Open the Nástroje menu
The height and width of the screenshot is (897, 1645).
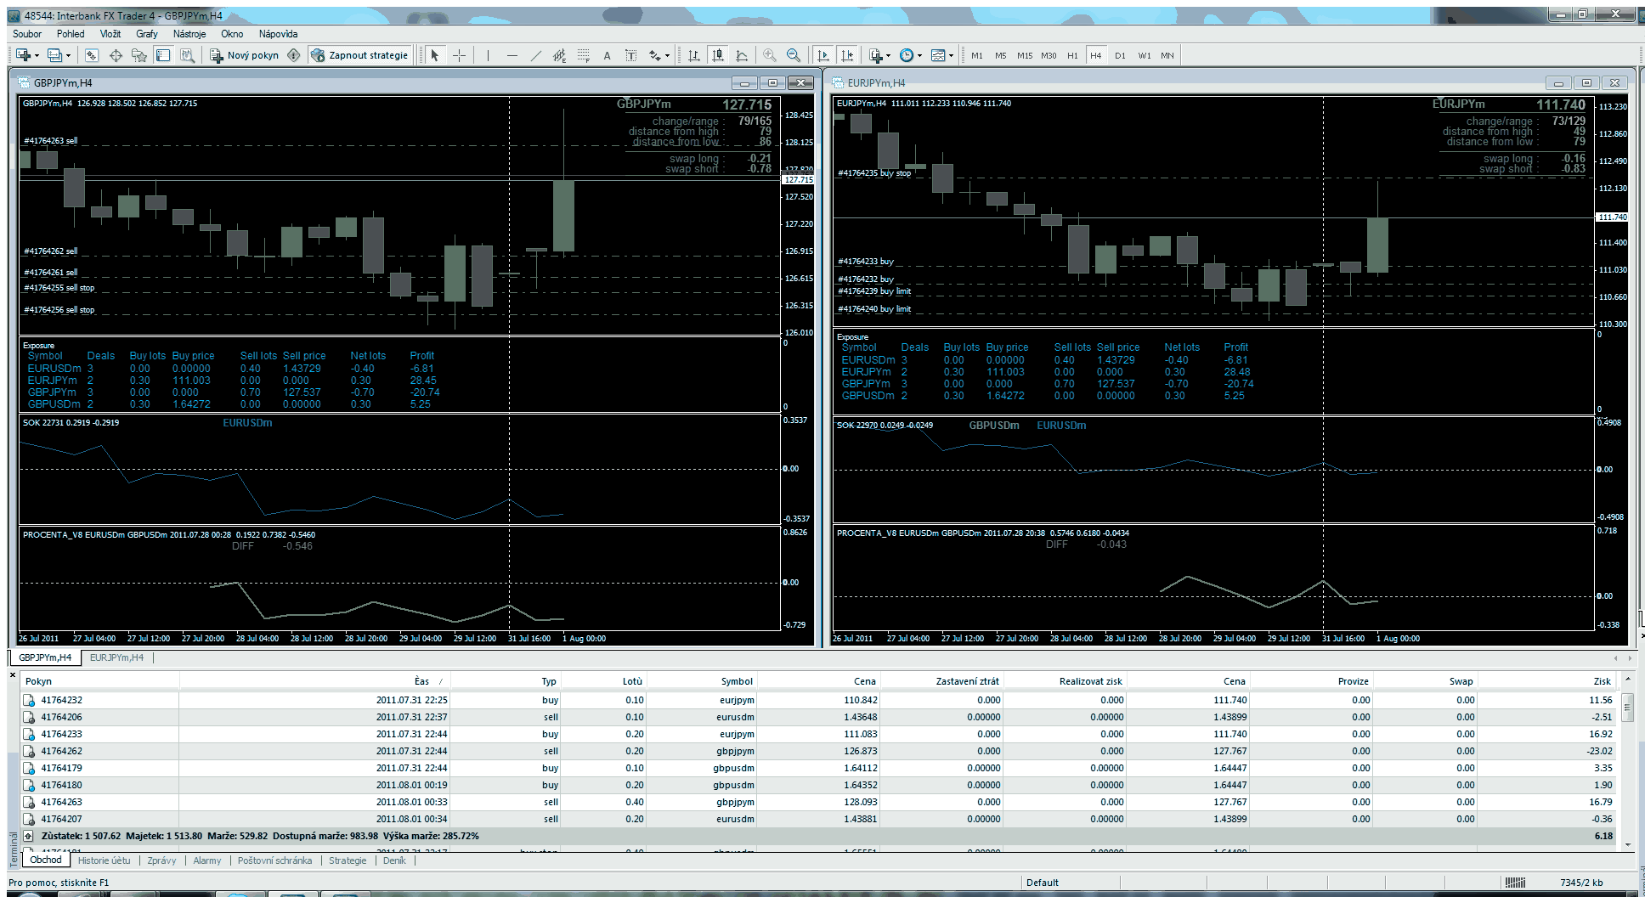point(189,34)
